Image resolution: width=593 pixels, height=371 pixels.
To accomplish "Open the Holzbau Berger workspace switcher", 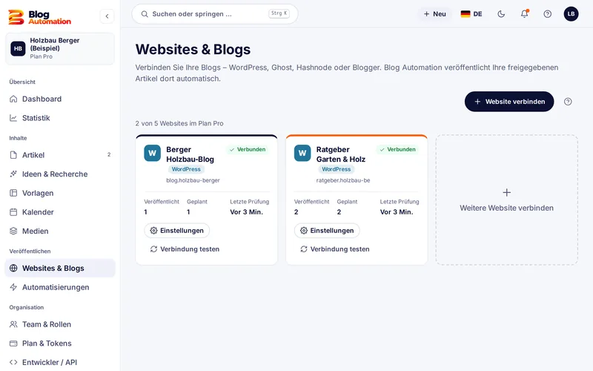I will [x=60, y=48].
